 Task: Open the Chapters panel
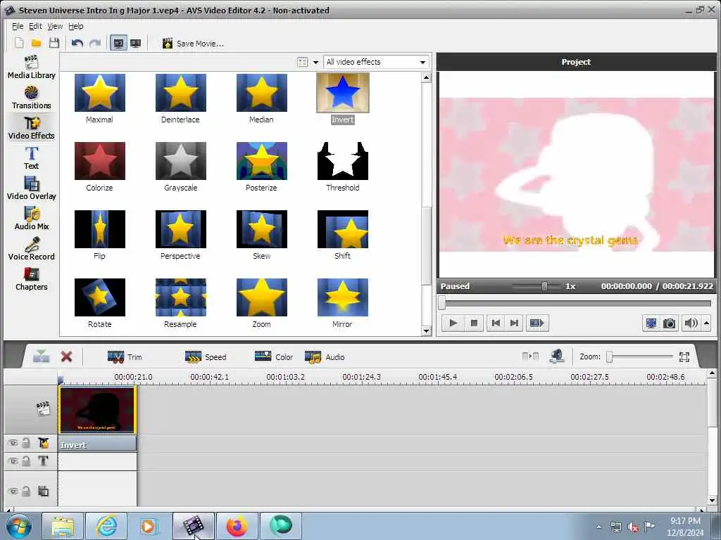31,279
